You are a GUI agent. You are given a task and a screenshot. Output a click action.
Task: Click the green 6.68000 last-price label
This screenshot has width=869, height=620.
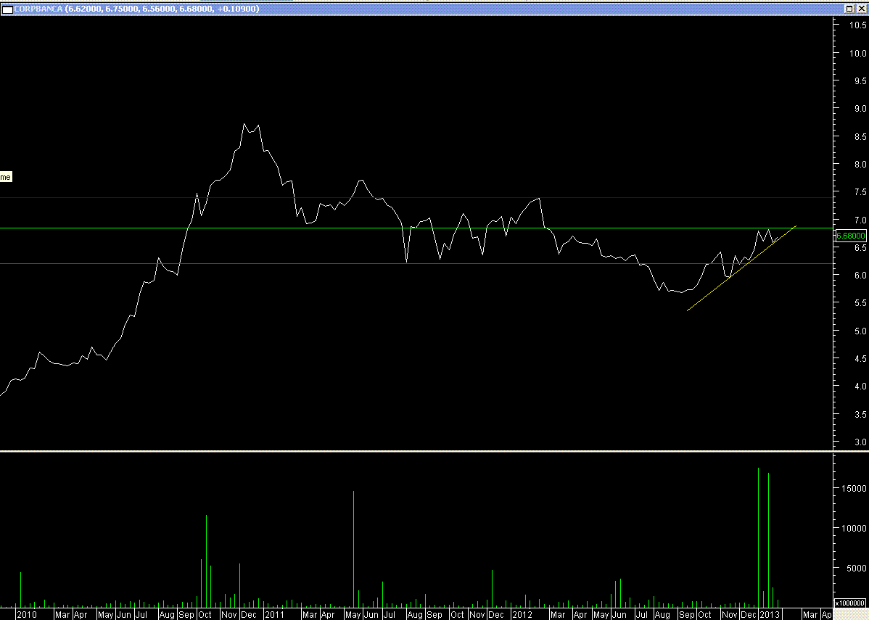(851, 236)
